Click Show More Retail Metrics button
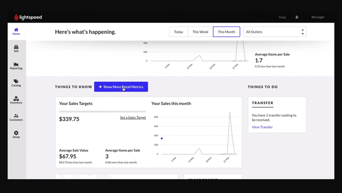The width and height of the screenshot is (342, 193). coord(121,87)
